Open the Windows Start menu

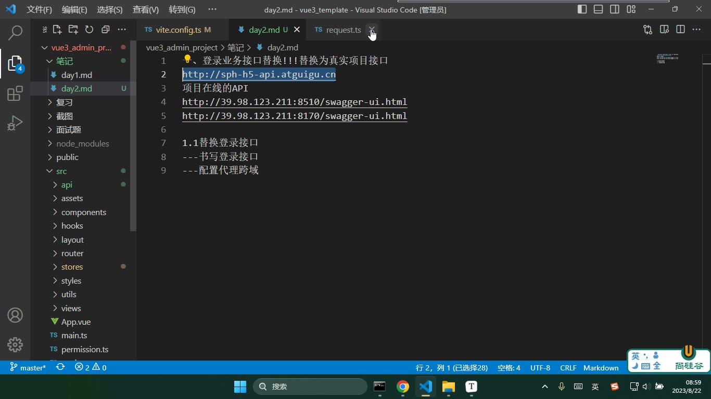[x=240, y=386]
